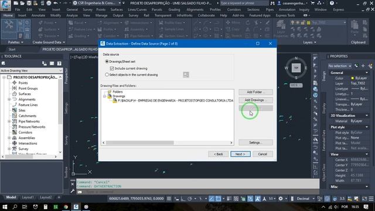Open the notification center icon in the taskbar
This screenshot has height=211, width=375.
pyautogui.click(x=366, y=207)
